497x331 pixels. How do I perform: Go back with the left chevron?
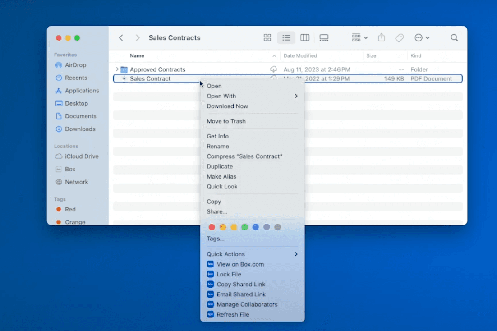(121, 38)
